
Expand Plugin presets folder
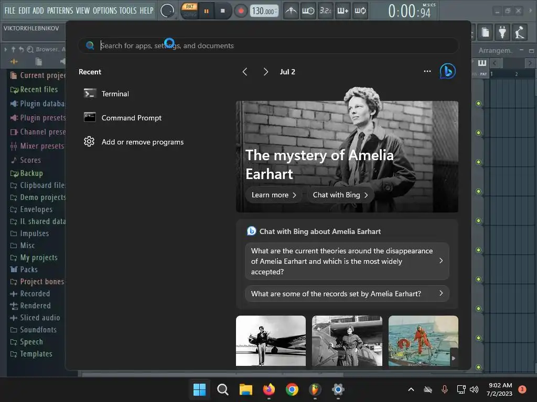point(37,118)
